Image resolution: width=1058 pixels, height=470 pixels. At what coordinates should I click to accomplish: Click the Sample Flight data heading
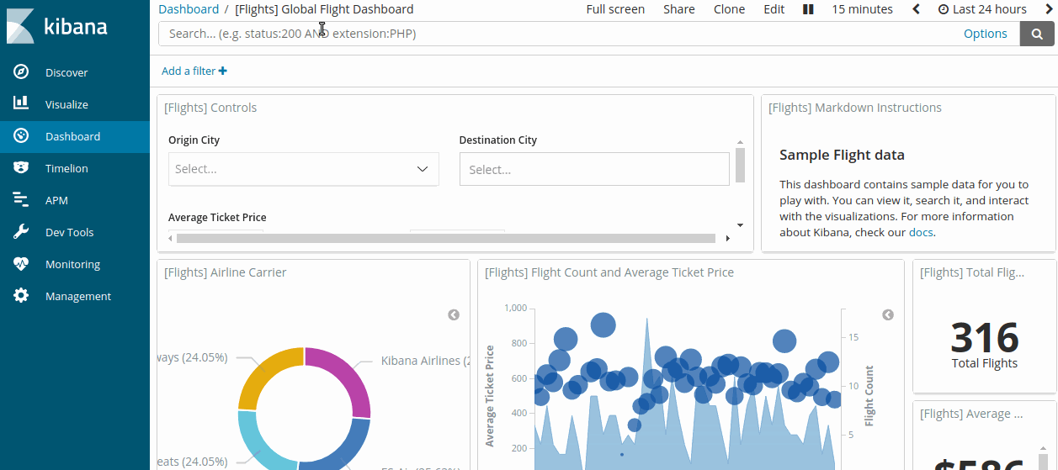[x=842, y=155]
